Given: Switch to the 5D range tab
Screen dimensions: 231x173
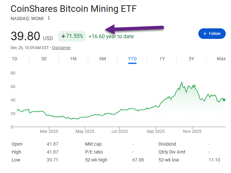Looking at the screenshot, I should pos(44,59).
